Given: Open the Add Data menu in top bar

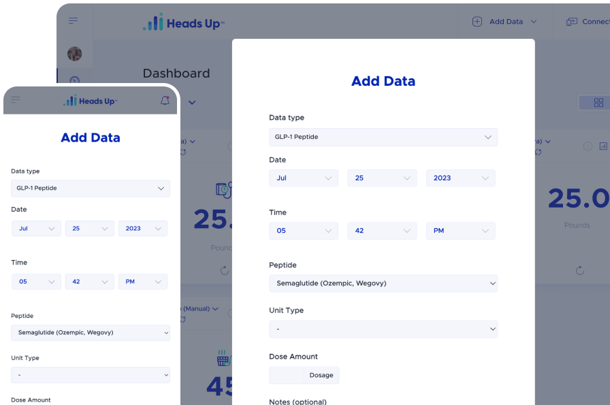Looking at the screenshot, I should [x=505, y=21].
